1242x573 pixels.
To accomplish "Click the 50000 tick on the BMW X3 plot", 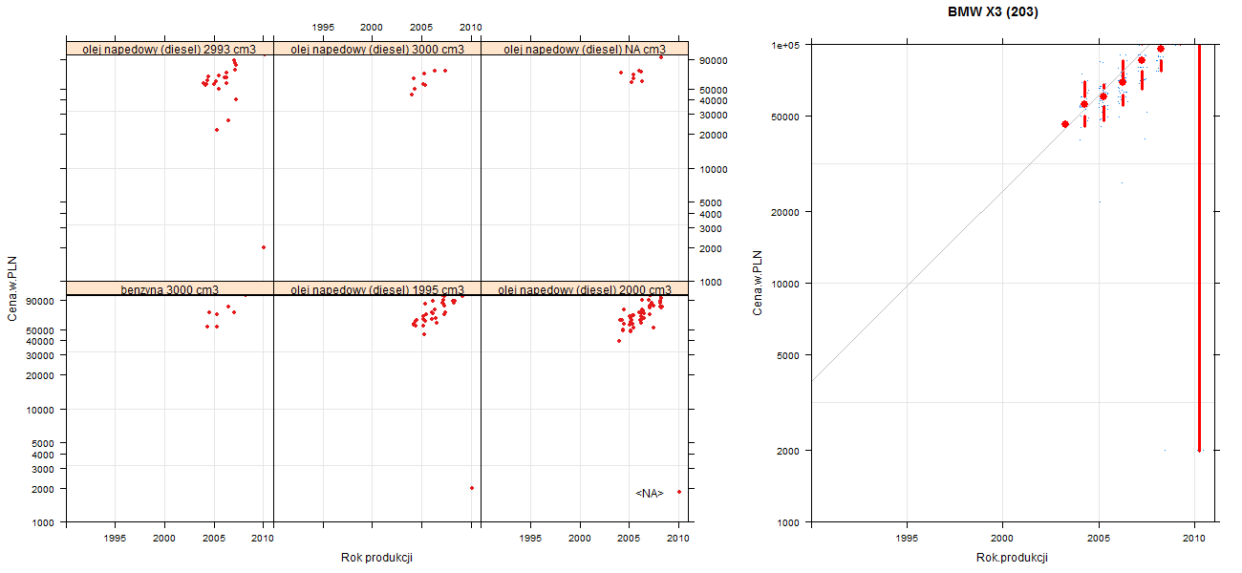I will pyautogui.click(x=786, y=117).
